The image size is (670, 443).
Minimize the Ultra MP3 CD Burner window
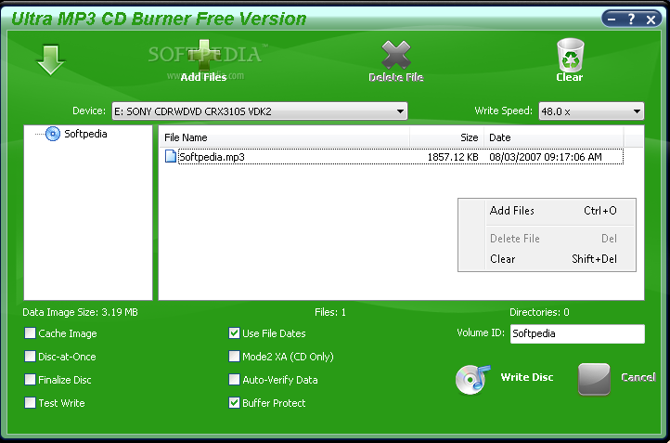coord(612,20)
